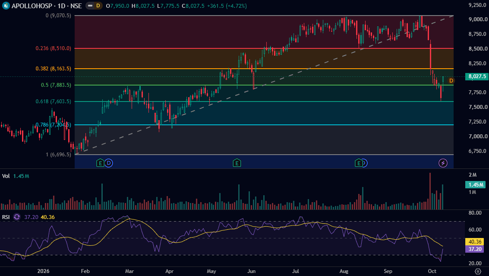Click the purple lightning event icon
The height and width of the screenshot is (276, 489).
[443, 163]
